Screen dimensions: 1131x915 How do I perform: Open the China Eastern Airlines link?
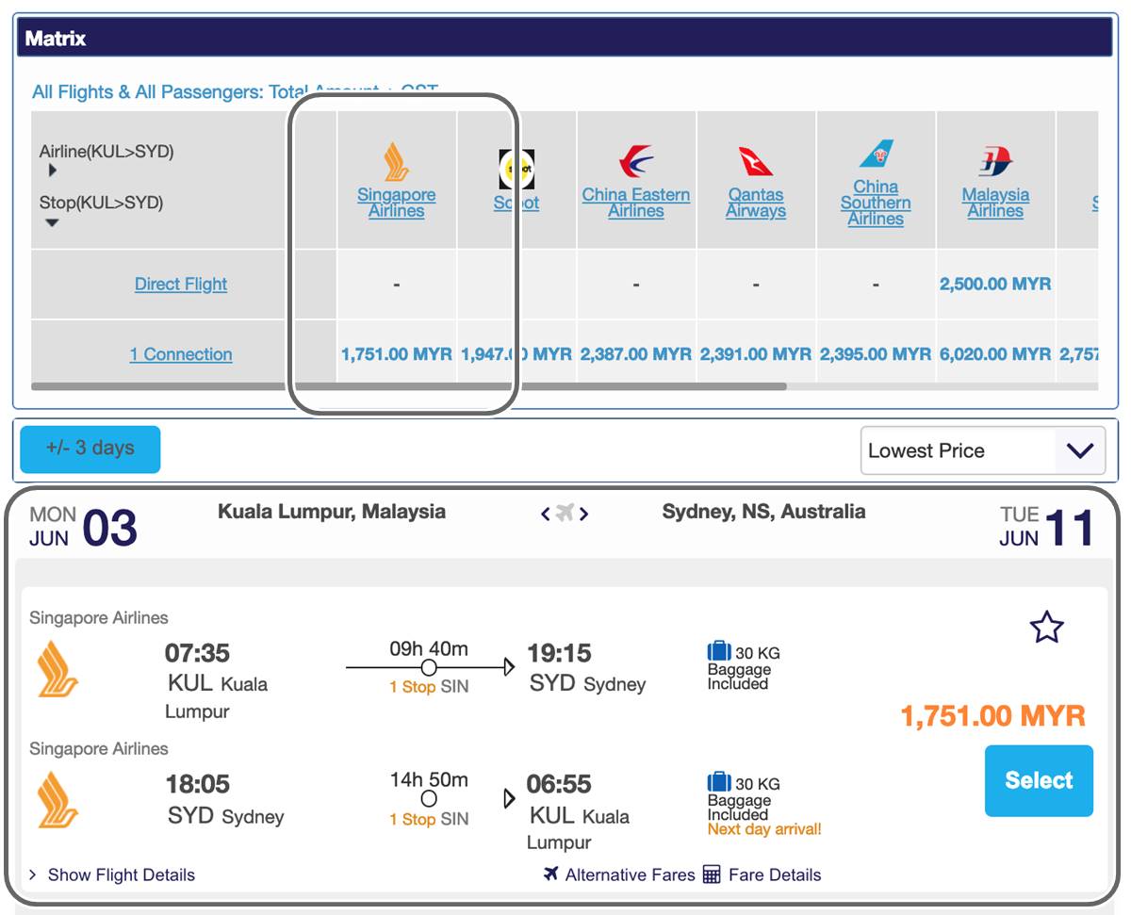(x=636, y=203)
